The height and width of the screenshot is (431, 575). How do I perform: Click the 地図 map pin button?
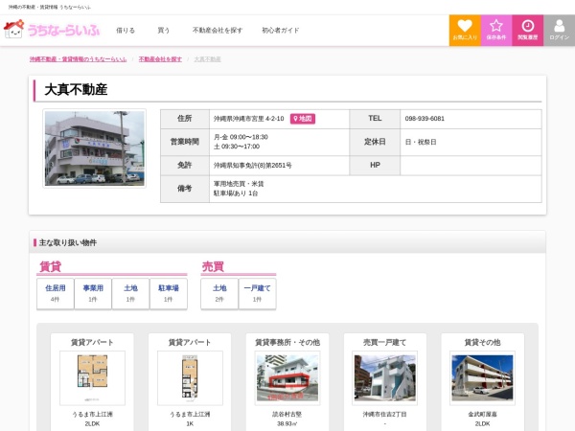coord(303,119)
